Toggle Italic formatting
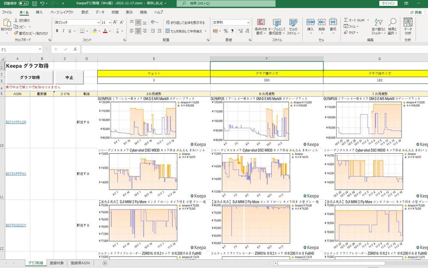428x268 pixels. click(x=63, y=31)
